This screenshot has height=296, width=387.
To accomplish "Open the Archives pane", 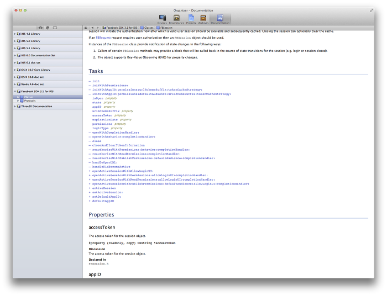I will [x=203, y=19].
